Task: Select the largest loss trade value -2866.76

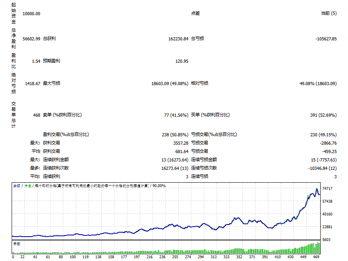Action: pos(328,143)
